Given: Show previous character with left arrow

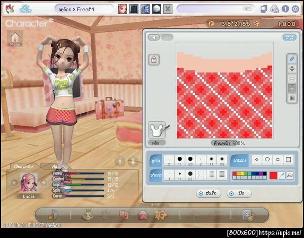Looking at the screenshot, I should 14,183.
